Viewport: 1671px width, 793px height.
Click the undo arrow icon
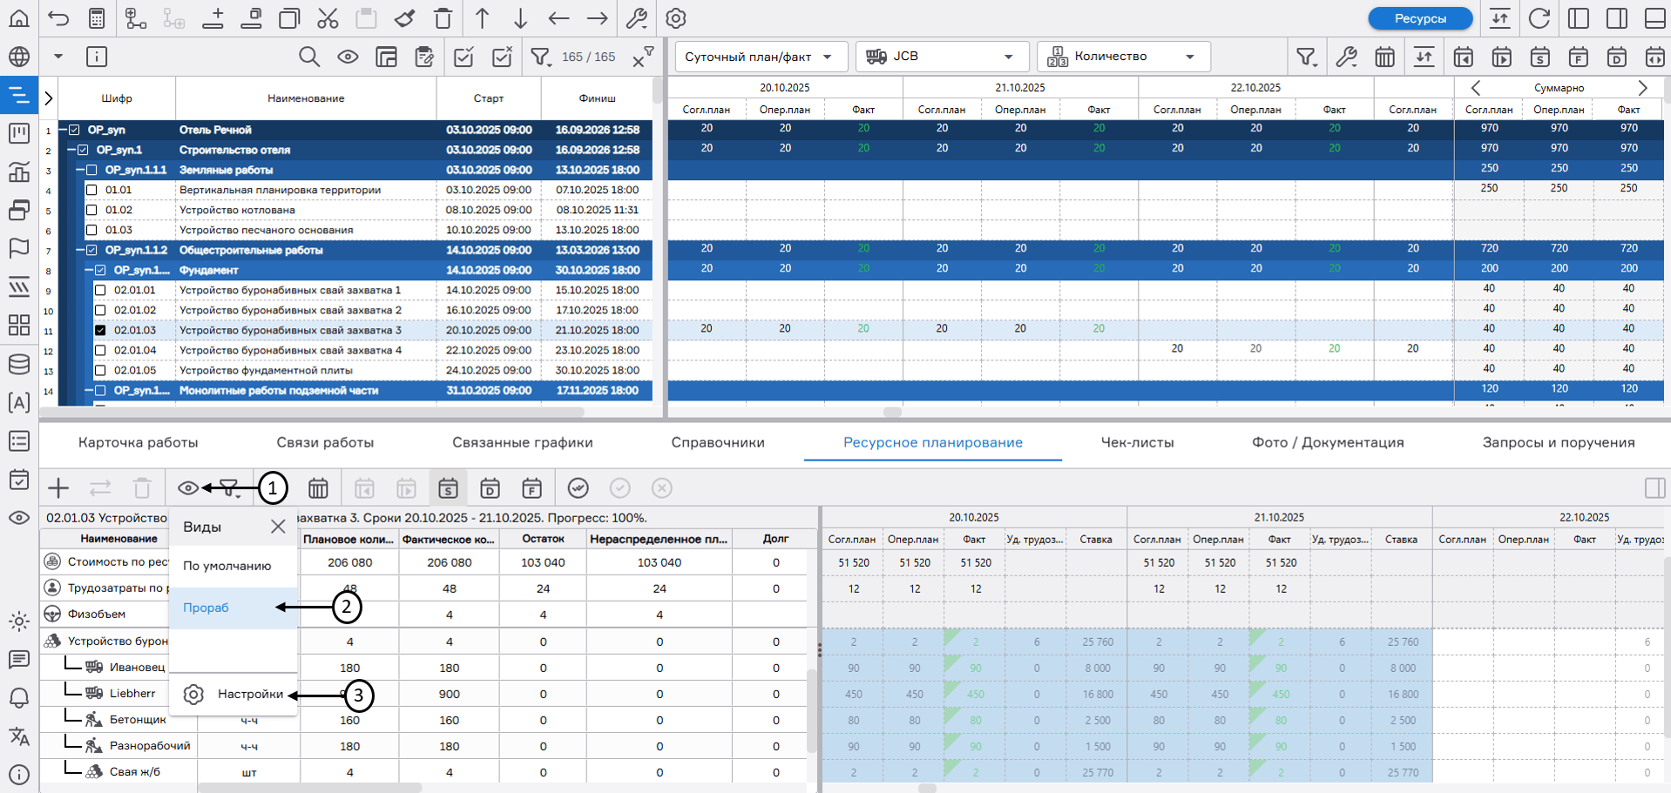click(58, 18)
